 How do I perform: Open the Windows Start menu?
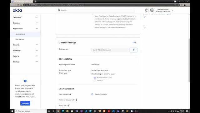click(x=12, y=111)
